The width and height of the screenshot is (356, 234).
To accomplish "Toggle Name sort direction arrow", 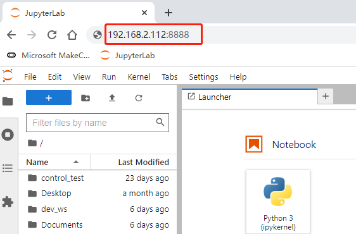I will (x=76, y=162).
